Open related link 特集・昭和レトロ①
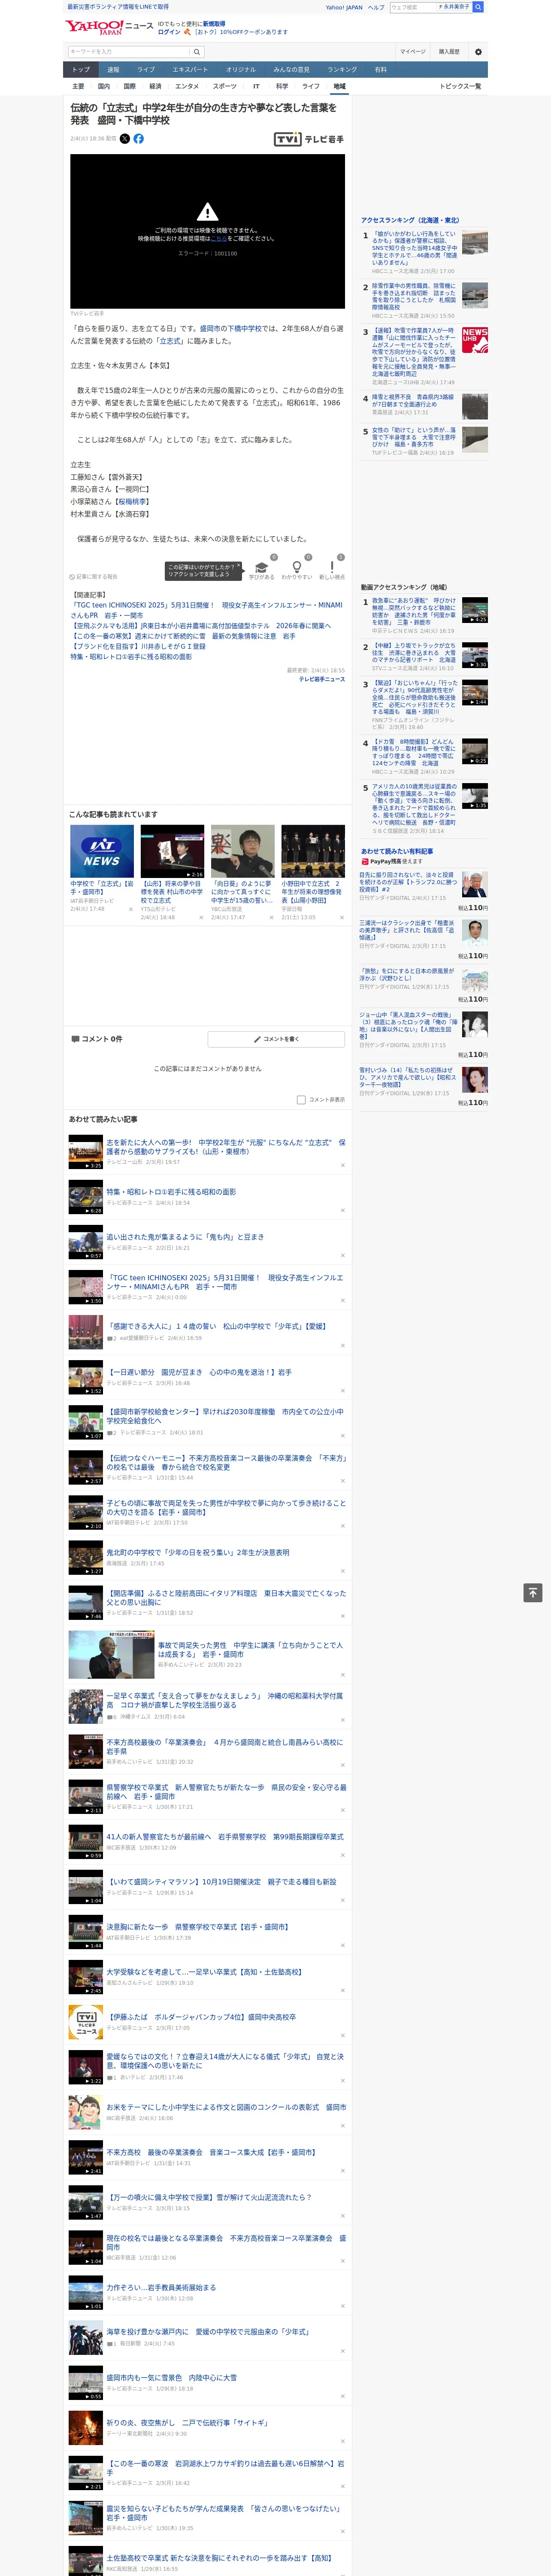This screenshot has height=2576, width=551. pos(131,657)
